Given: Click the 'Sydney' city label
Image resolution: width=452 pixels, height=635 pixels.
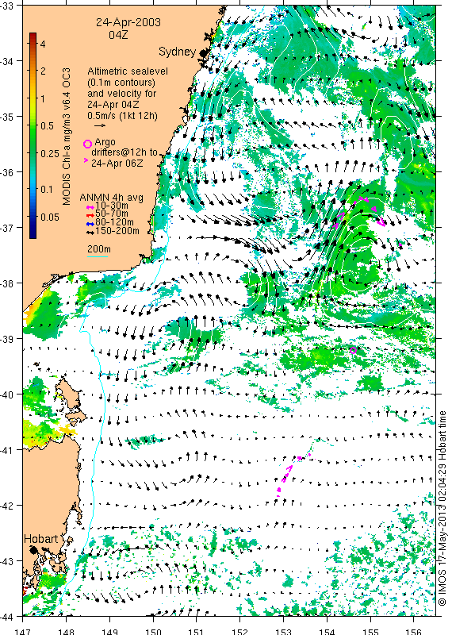Looking at the screenshot, I should (178, 52).
